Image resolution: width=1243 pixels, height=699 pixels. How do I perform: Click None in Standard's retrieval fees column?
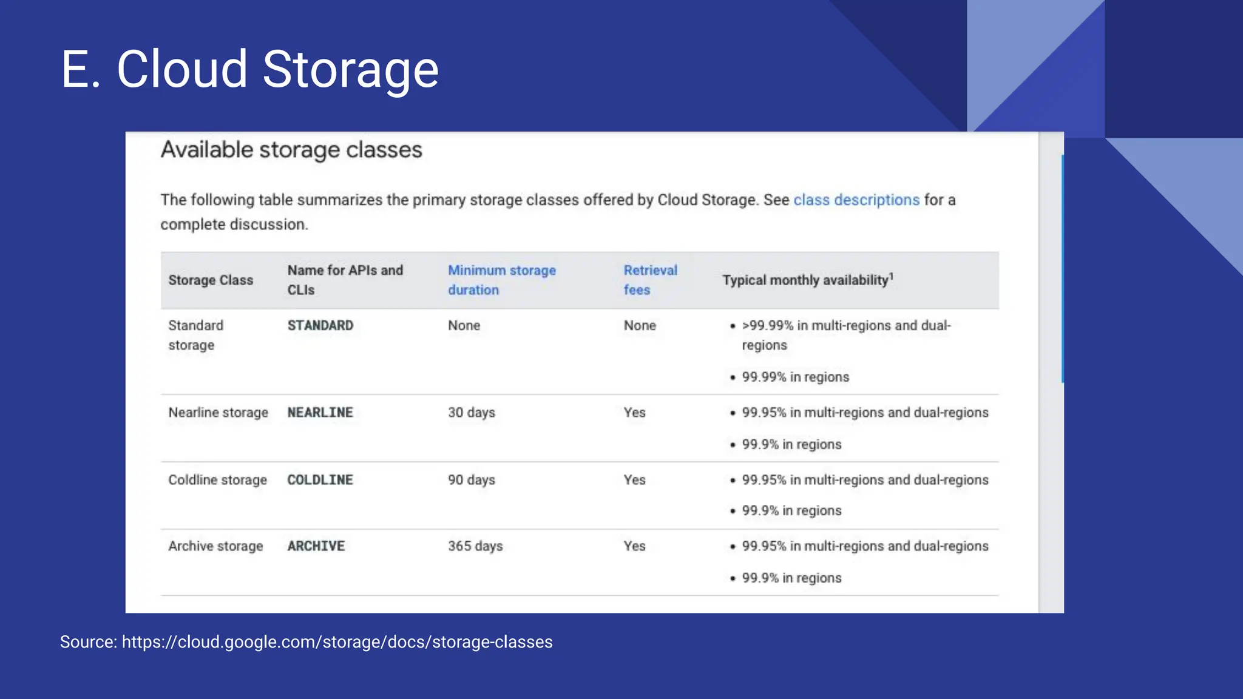tap(640, 326)
